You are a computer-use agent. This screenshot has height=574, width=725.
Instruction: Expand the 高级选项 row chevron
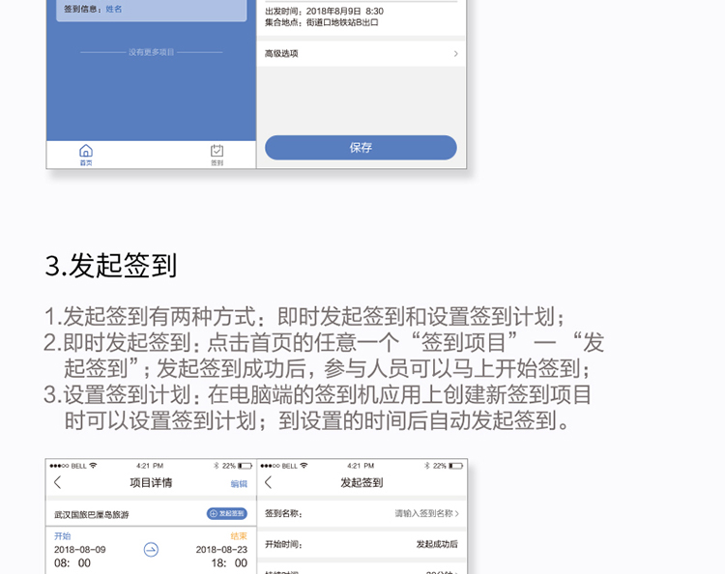456,53
